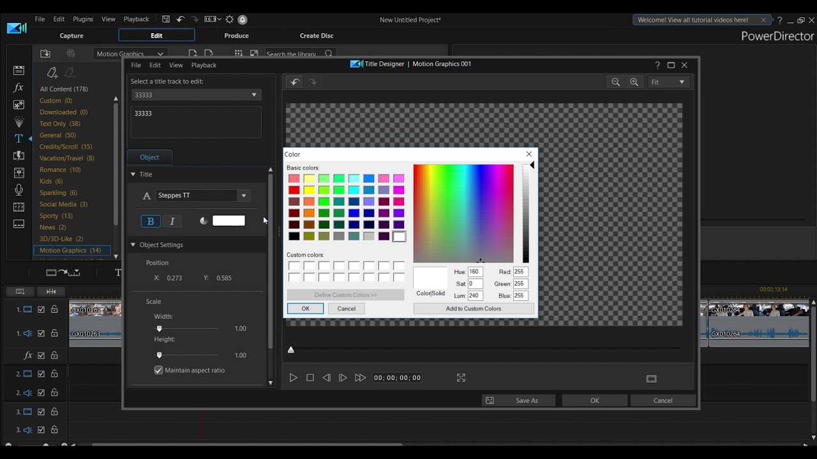Open the Effect Room fx icon in sidebar
Viewport: 817px width, 459px height.
coord(19,87)
